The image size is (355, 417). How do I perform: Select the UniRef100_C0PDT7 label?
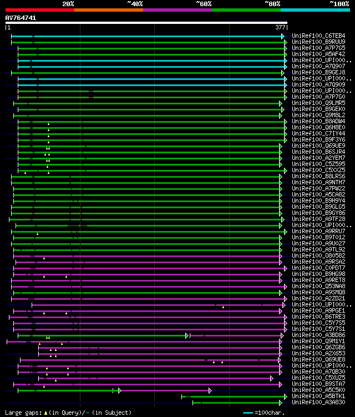coord(318,268)
